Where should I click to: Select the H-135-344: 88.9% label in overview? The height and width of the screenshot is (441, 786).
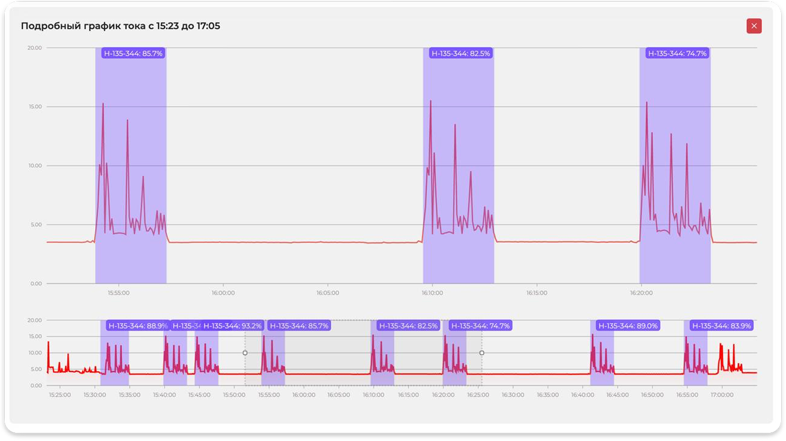point(137,326)
